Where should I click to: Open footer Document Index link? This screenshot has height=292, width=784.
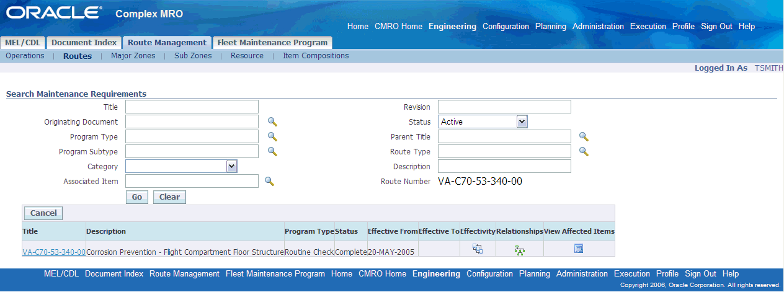[x=114, y=273]
